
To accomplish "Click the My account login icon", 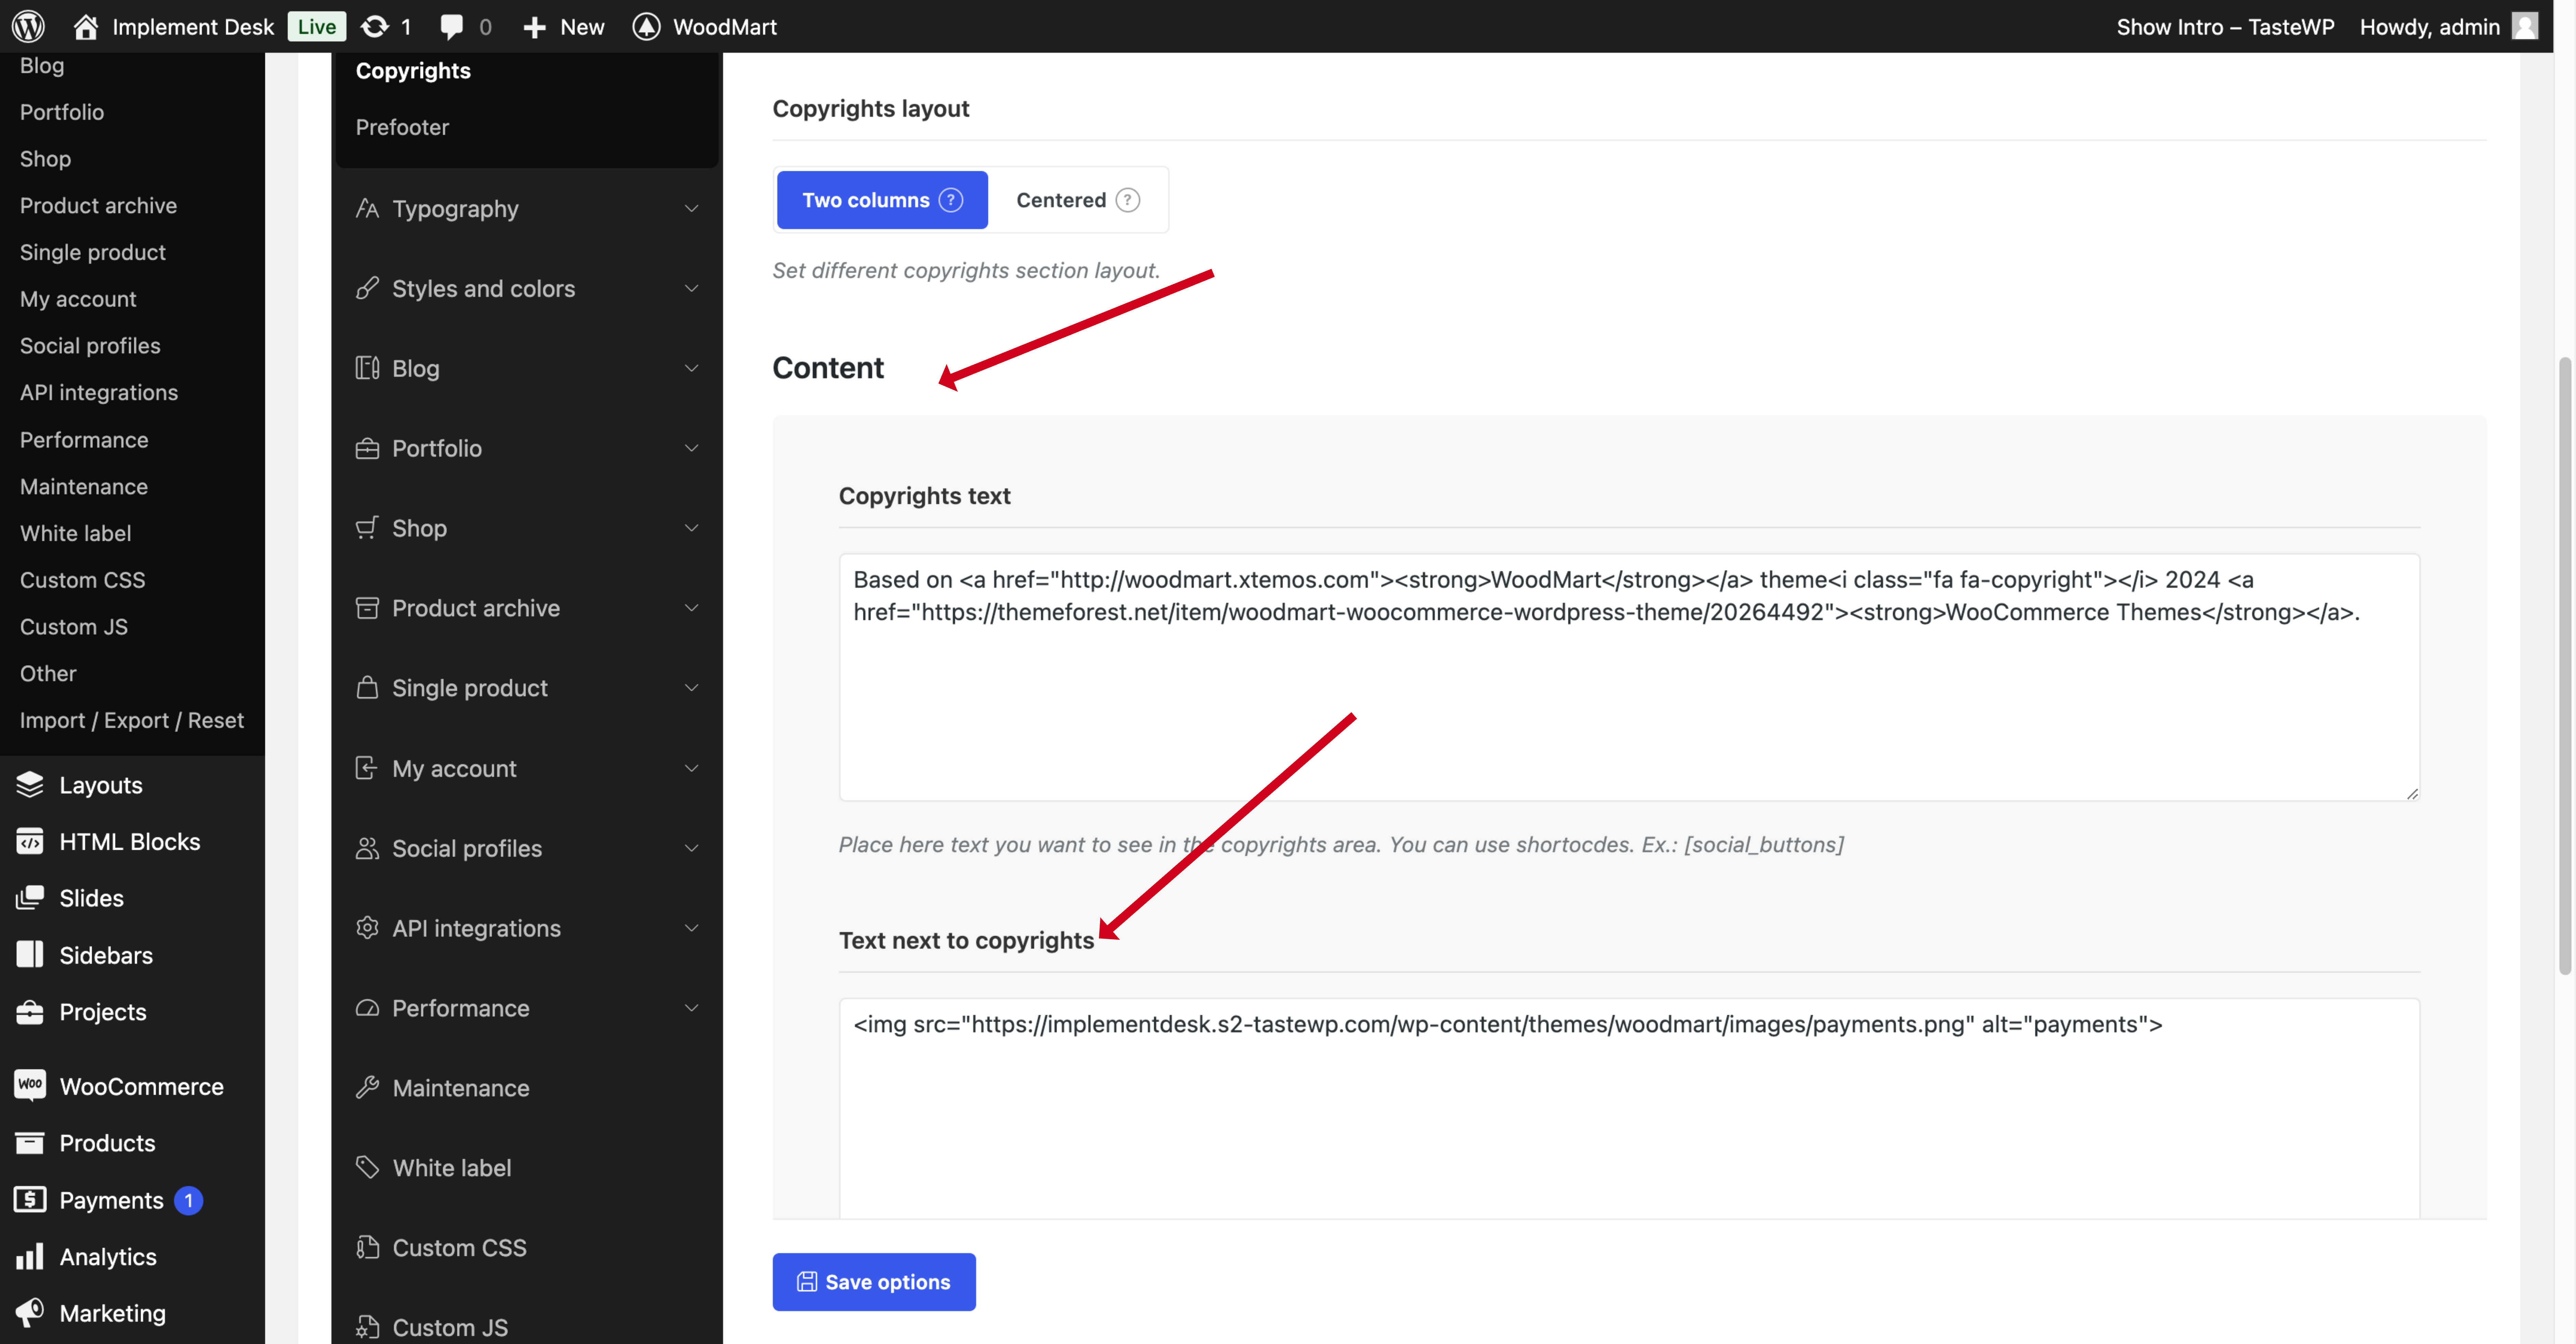I will (x=367, y=768).
